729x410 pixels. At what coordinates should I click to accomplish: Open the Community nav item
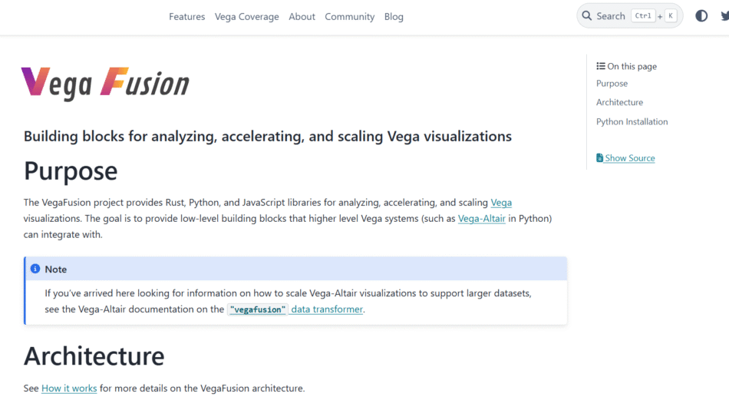350,17
